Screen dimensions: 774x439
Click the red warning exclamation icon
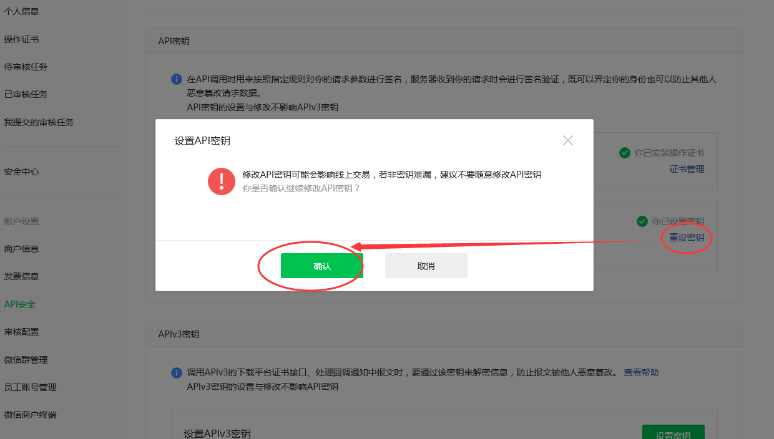[x=222, y=181]
